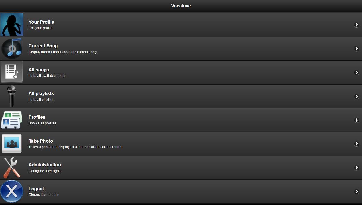Open Profiles via 'Shows all profiles' text

click(x=43, y=123)
